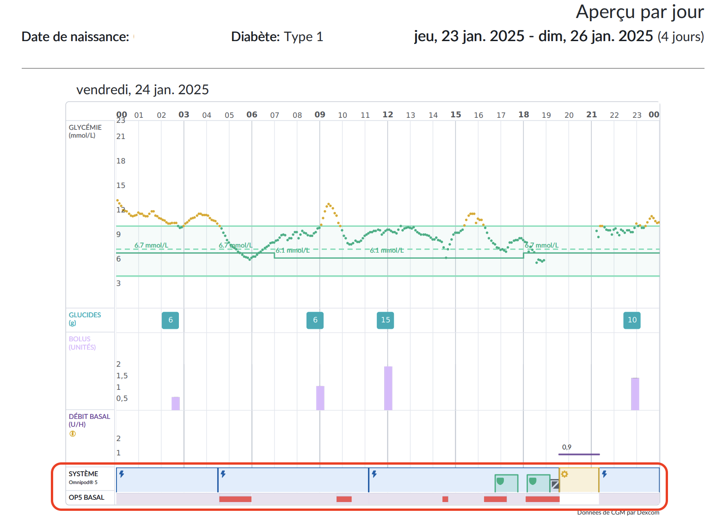Click the 'vendredi, 24 jan. 2025' date heading
Screen dimensions: 723x521
[x=142, y=90]
